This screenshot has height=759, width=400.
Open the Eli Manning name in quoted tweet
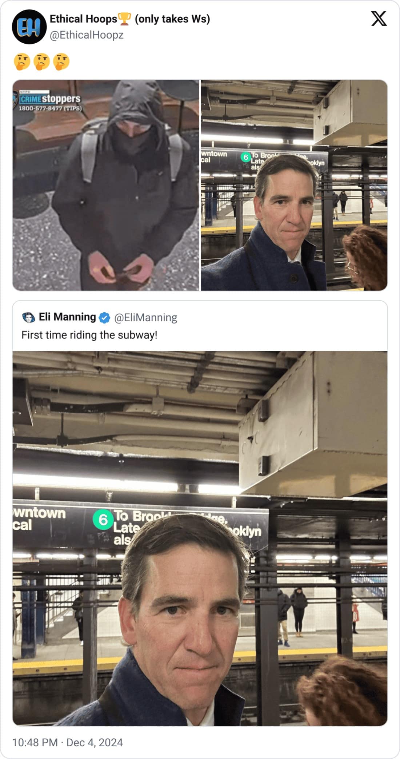tap(67, 317)
